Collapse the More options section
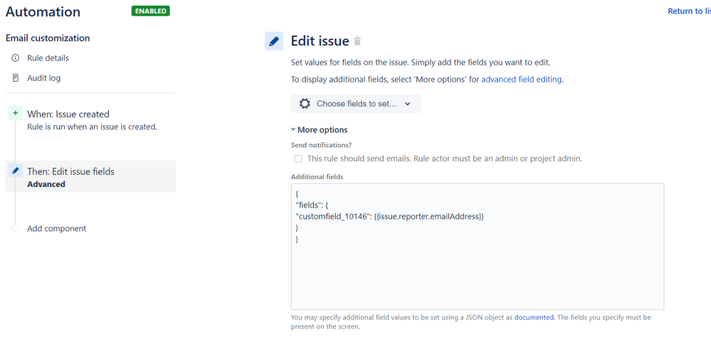711x347 pixels. pos(320,130)
